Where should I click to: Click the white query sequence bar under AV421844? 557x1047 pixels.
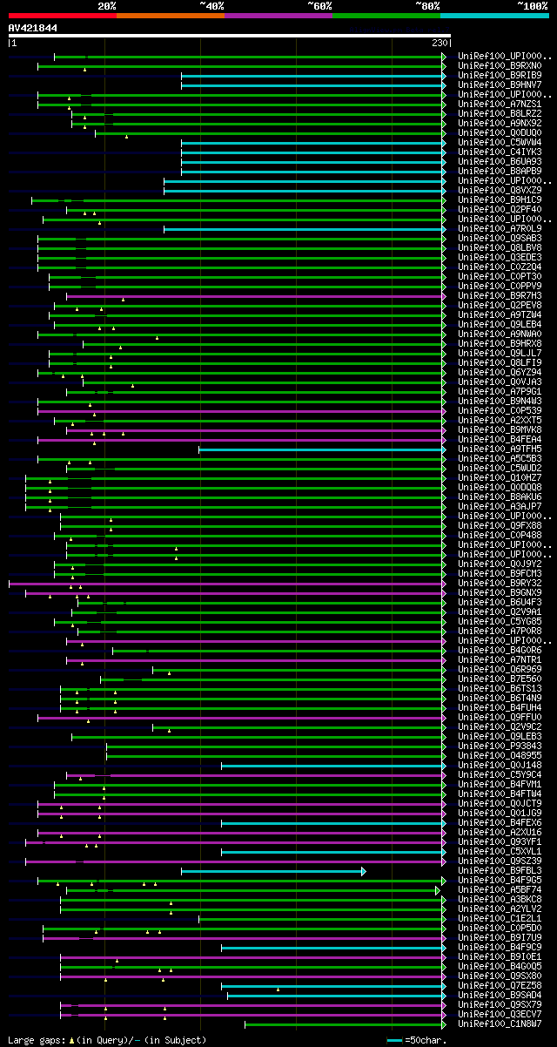pos(230,36)
